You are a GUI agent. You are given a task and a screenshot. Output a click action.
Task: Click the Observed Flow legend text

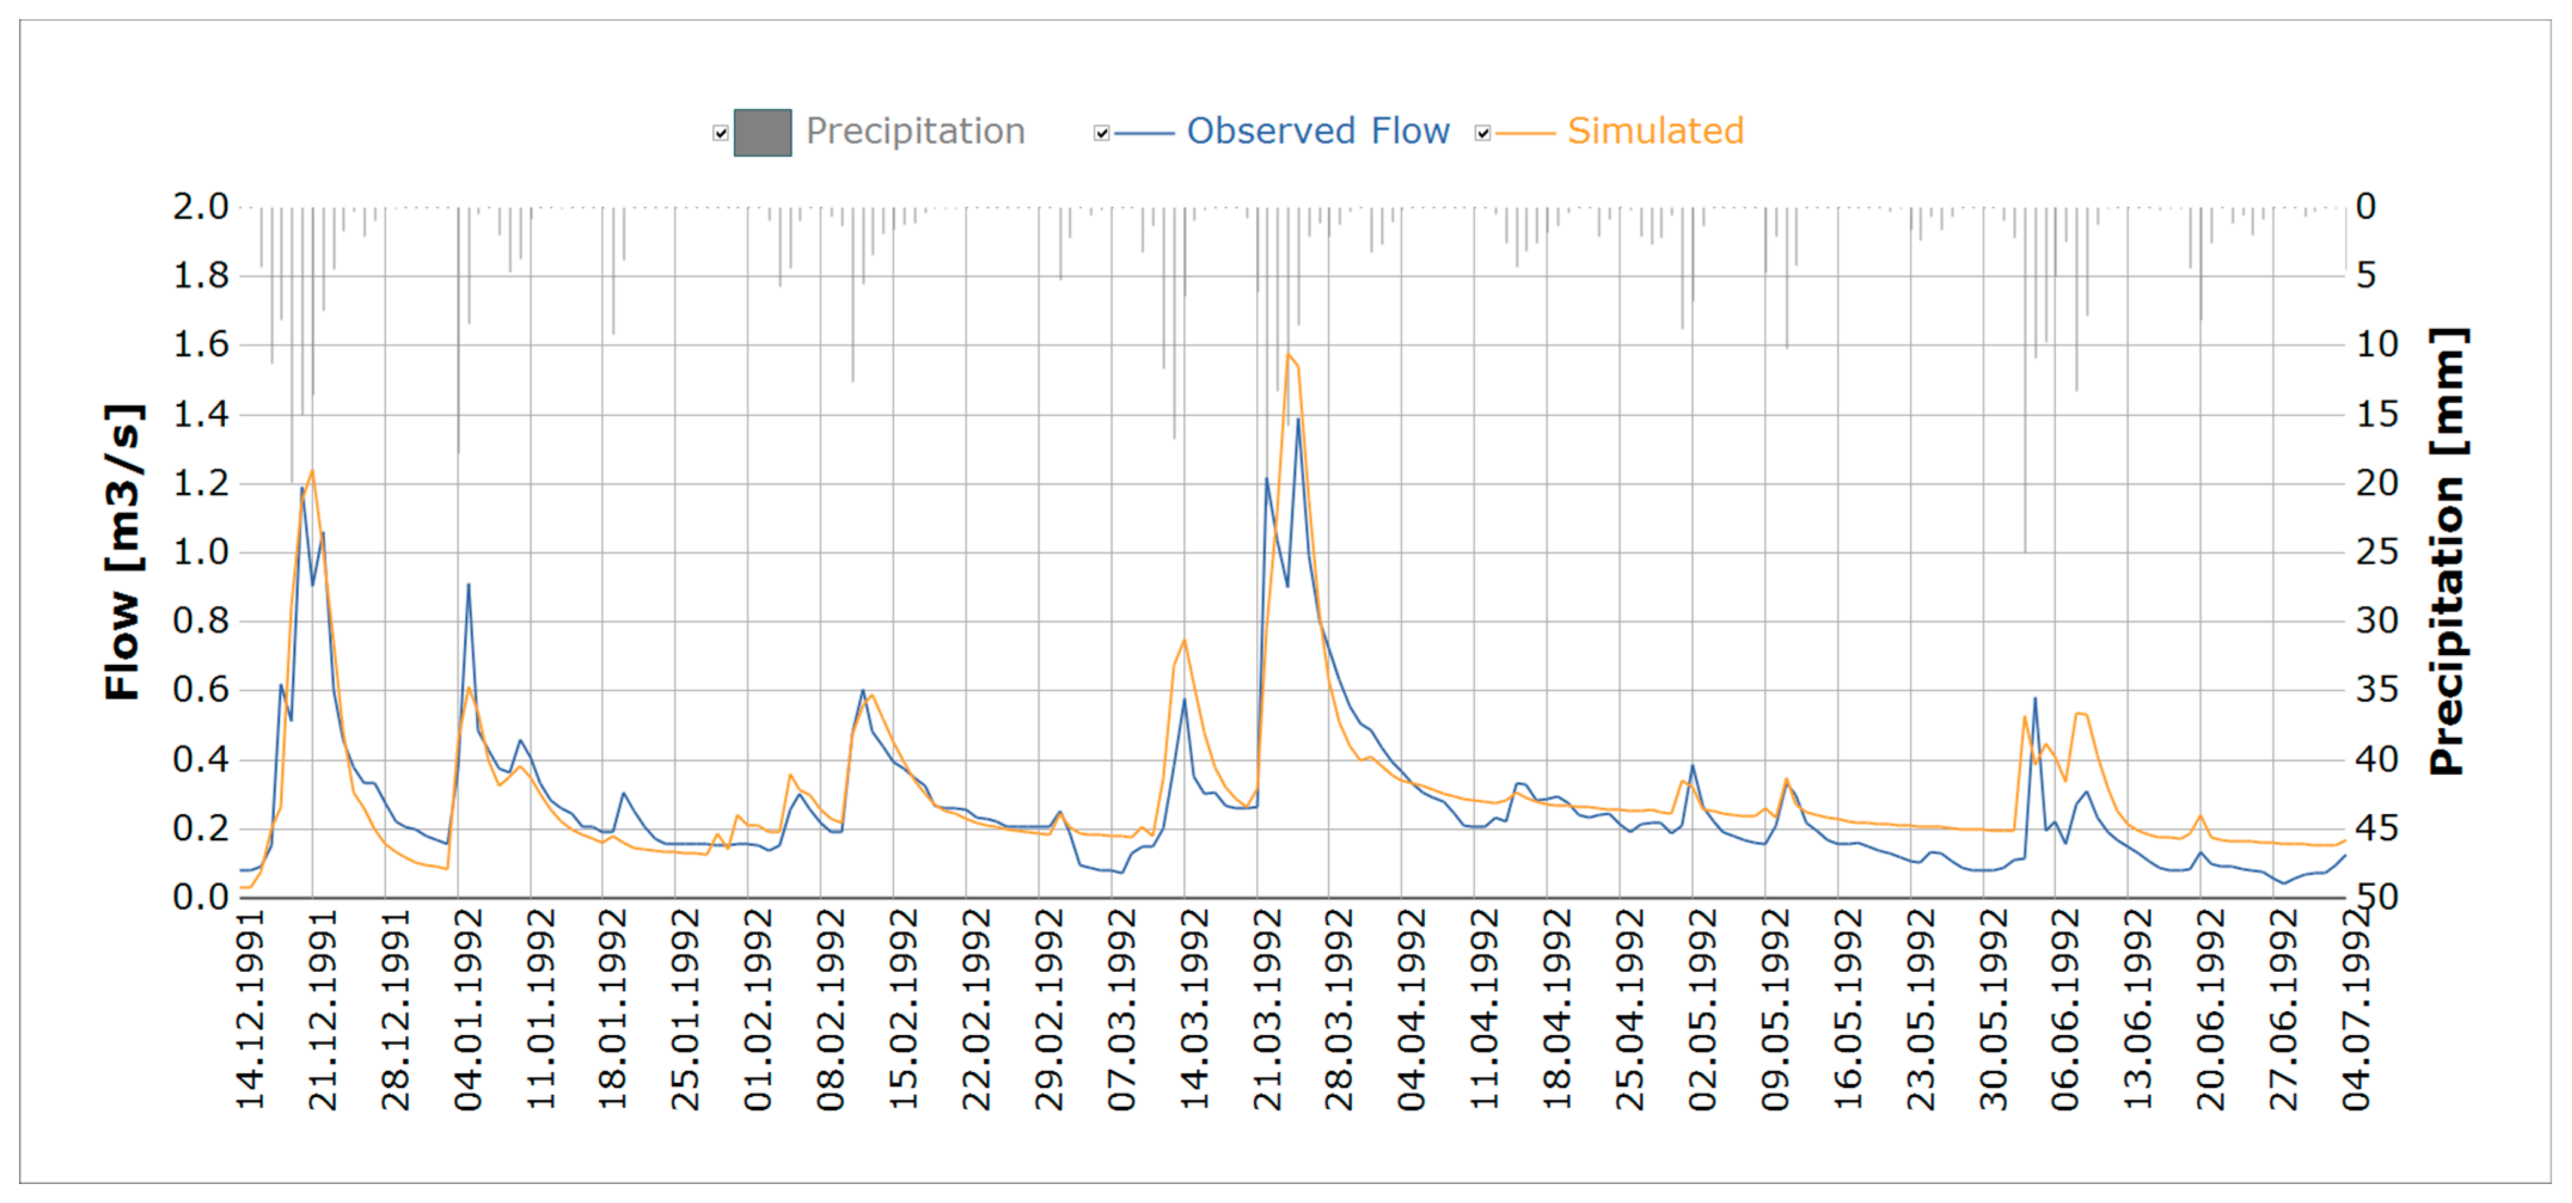1318,131
